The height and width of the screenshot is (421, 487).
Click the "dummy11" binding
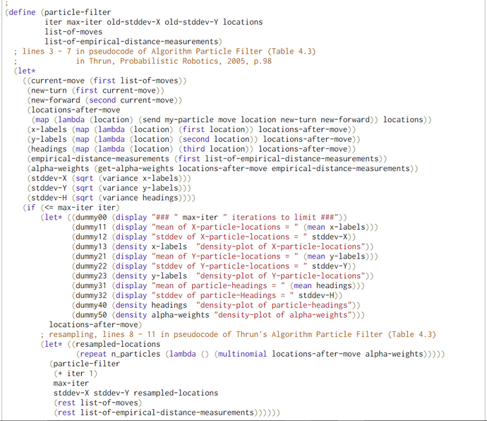91,227
